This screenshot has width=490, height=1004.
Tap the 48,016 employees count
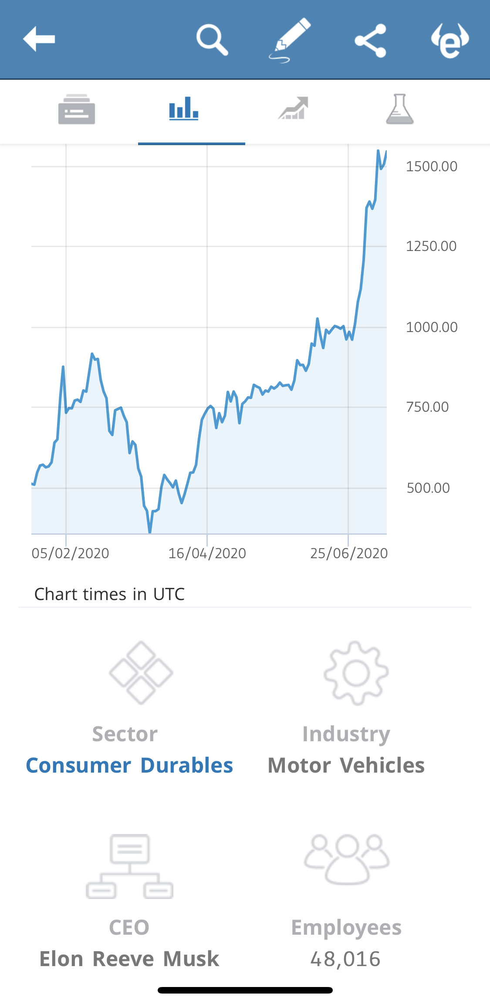[x=346, y=959]
